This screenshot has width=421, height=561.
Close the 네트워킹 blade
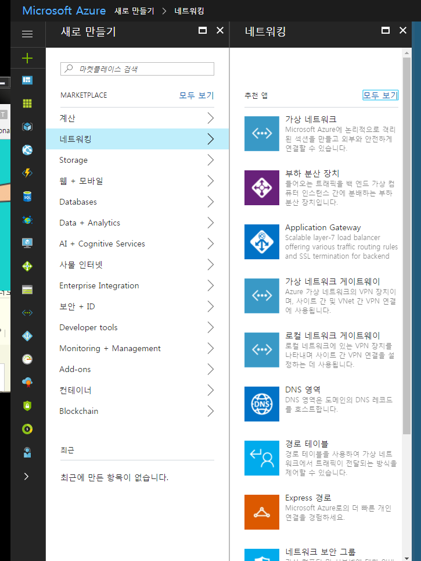[x=403, y=30]
